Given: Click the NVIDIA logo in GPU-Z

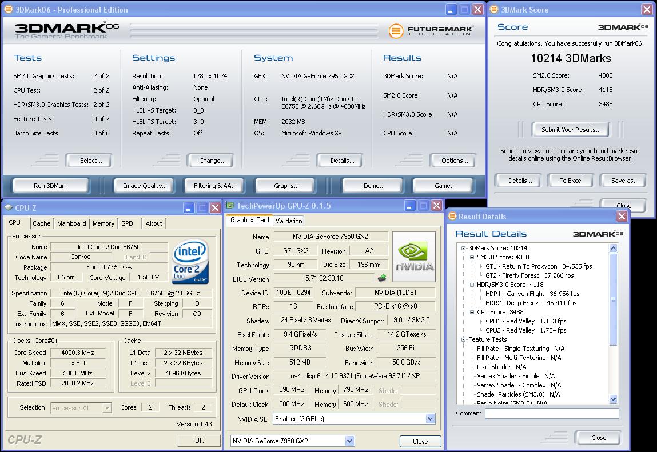Looking at the screenshot, I should [413, 257].
